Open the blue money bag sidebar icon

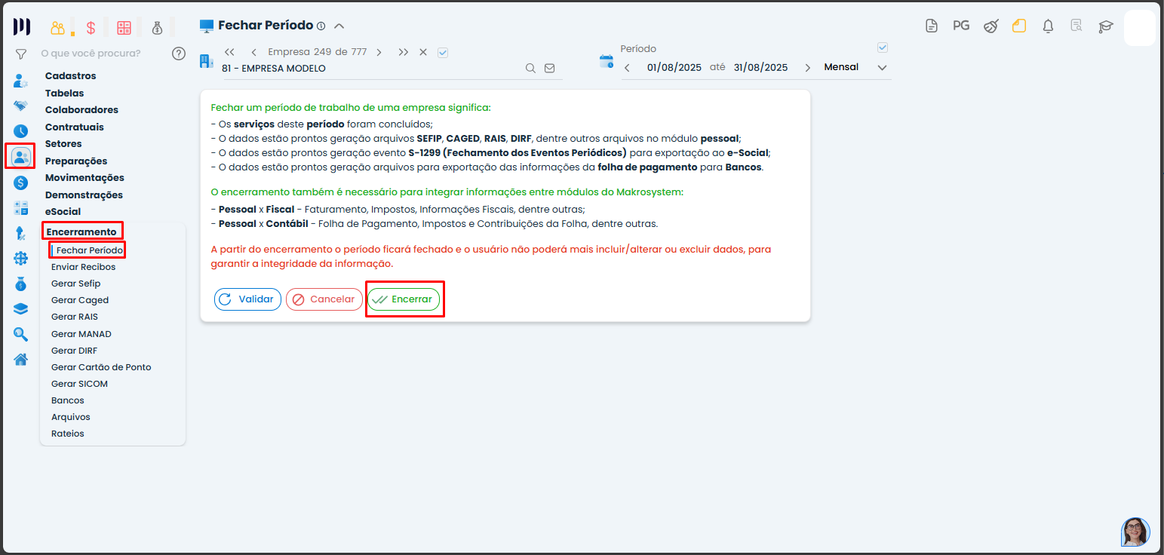pyautogui.click(x=21, y=284)
